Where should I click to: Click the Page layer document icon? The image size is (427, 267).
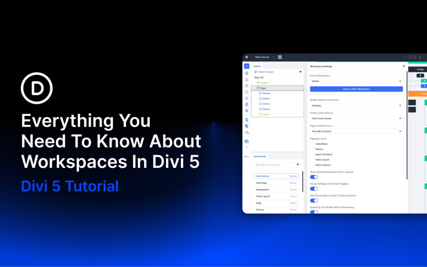258,88
